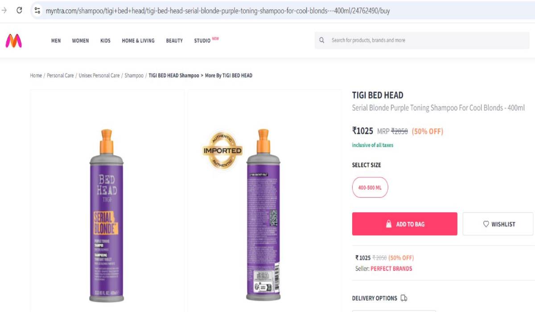Click the product search input field
Image resolution: width=535 pixels, height=312 pixels.
(x=424, y=40)
